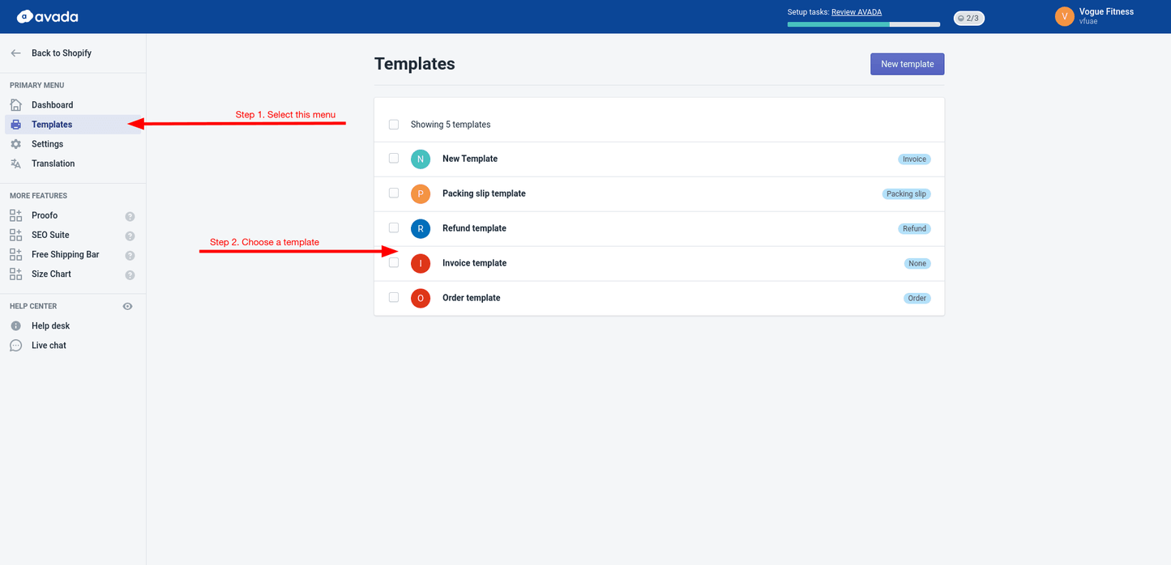Open the Vogue Fitness account menu
The height and width of the screenshot is (565, 1171).
[x=1095, y=16]
